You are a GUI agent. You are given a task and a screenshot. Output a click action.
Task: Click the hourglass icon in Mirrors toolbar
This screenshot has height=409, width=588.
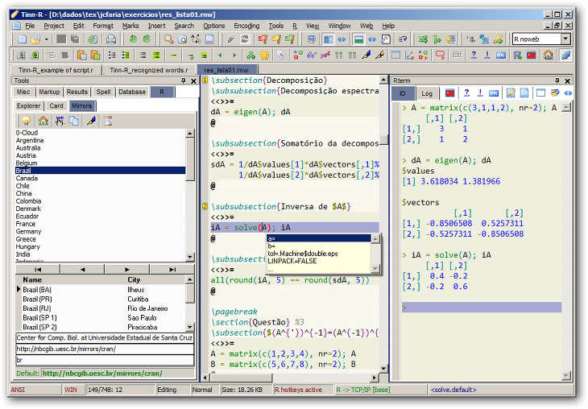tap(106, 121)
